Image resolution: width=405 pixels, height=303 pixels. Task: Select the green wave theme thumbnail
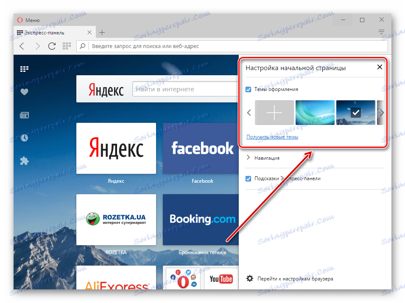[315, 113]
